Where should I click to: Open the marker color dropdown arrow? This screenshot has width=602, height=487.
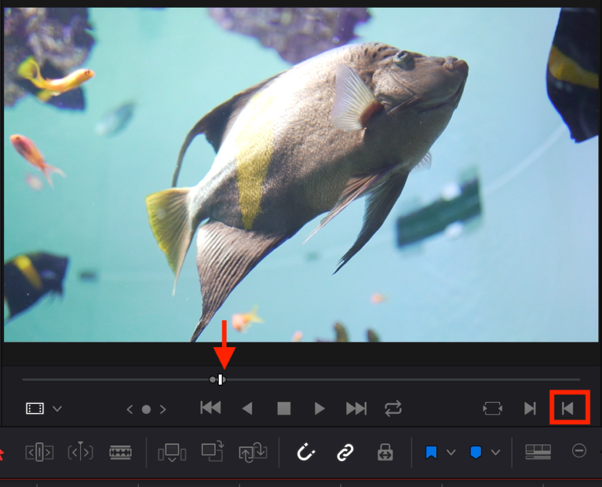click(496, 452)
